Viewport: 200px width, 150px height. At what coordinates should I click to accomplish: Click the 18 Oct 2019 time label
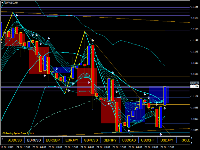coord(7,147)
